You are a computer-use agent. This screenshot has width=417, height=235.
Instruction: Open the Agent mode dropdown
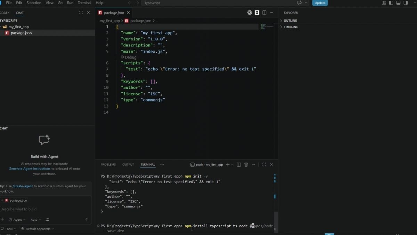coord(17,220)
